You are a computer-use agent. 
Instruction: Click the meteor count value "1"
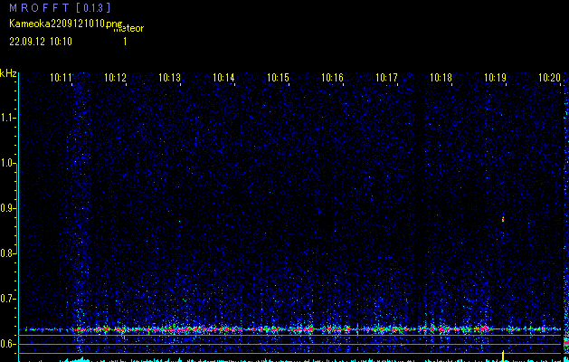point(125,42)
